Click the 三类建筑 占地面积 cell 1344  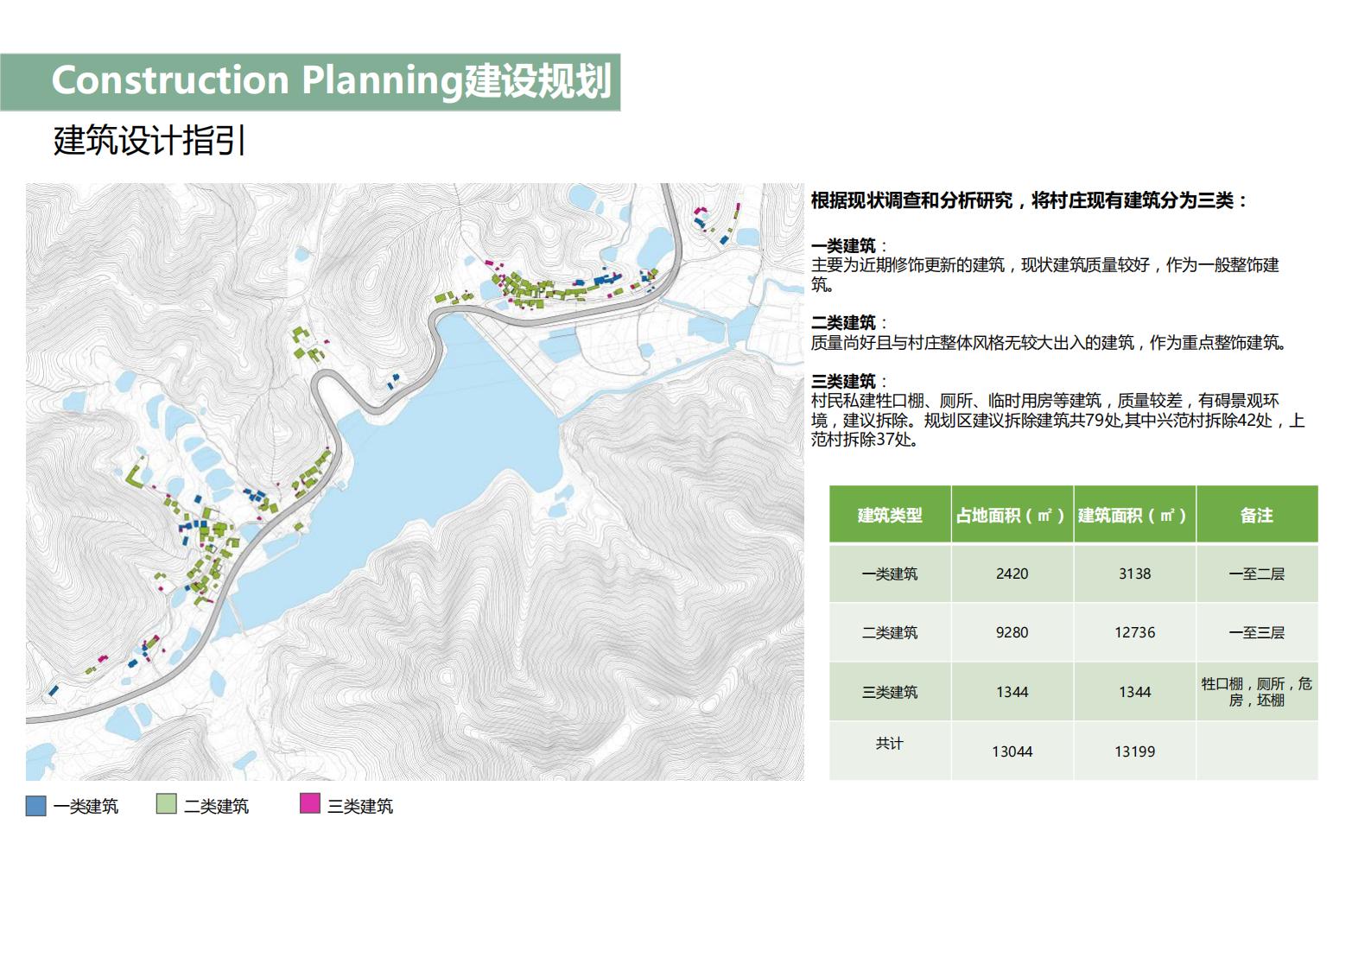click(x=1012, y=692)
